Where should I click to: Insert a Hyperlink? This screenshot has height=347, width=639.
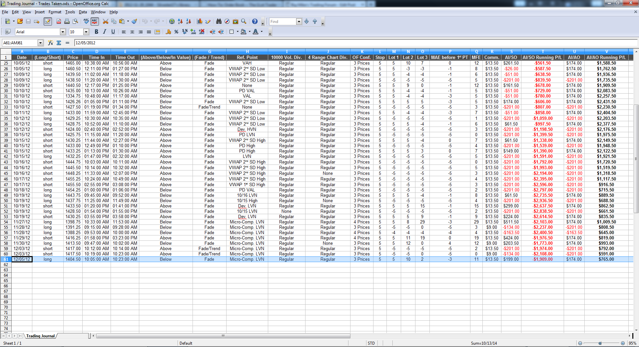tap(172, 21)
